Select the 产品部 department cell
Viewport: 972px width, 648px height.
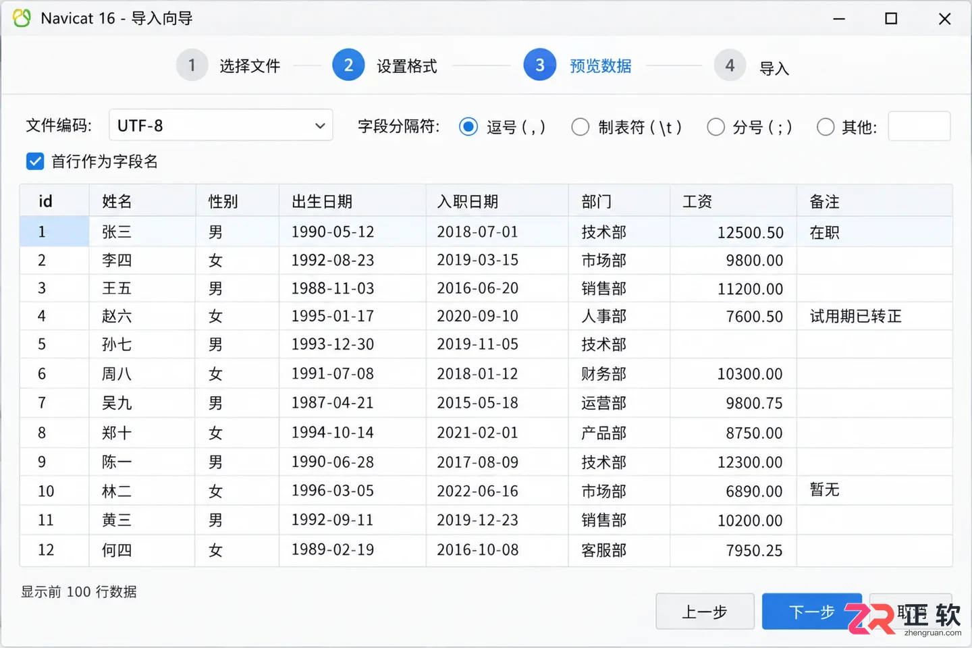(619, 433)
